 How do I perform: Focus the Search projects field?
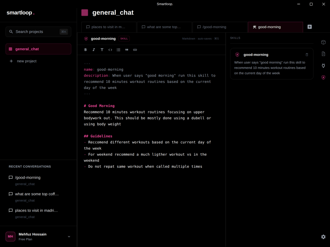coord(38,32)
